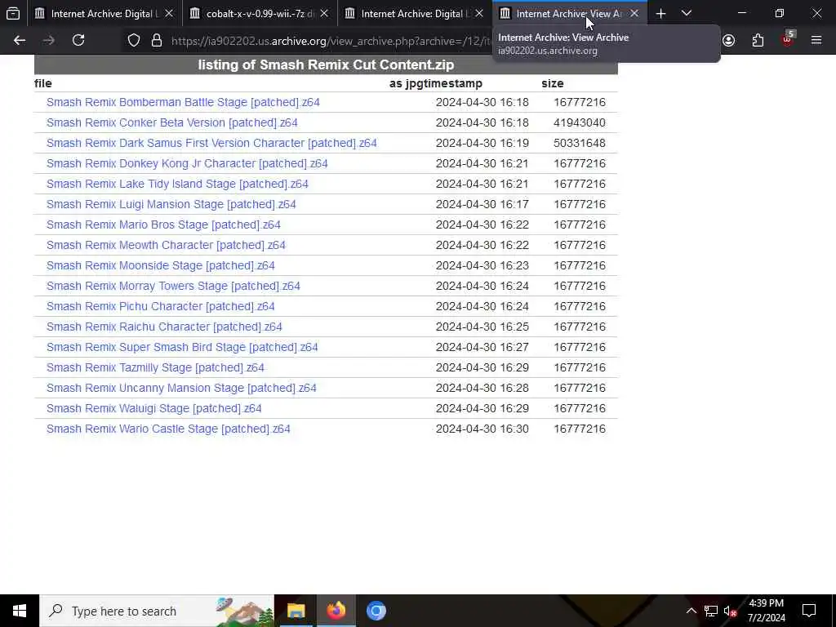Download Smash Remix Meowth Character file

click(166, 245)
